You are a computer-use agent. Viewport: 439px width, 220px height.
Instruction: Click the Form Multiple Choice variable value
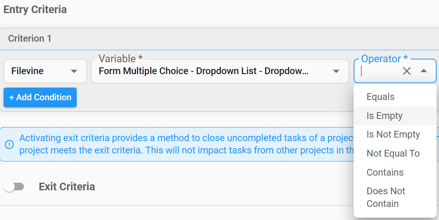[x=203, y=71]
